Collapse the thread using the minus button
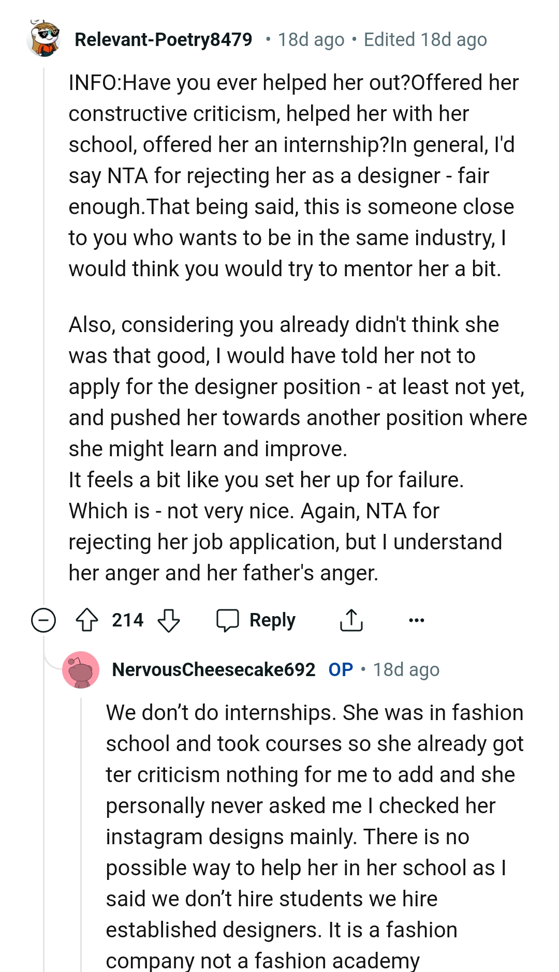 click(x=42, y=620)
